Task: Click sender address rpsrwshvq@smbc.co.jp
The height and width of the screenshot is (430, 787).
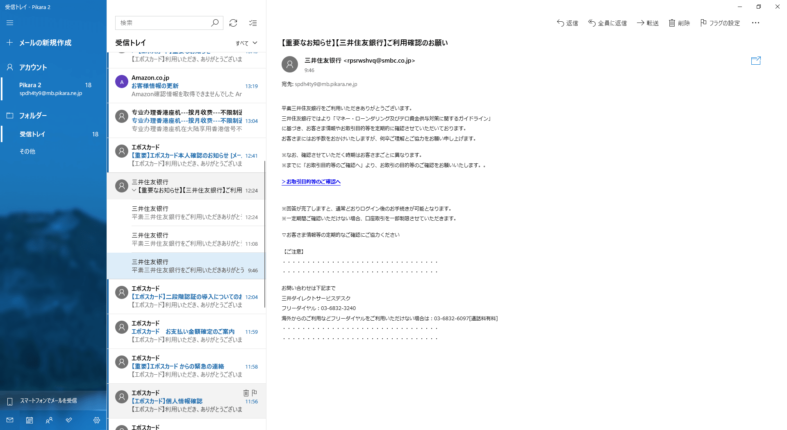Action: pyautogui.click(x=379, y=61)
